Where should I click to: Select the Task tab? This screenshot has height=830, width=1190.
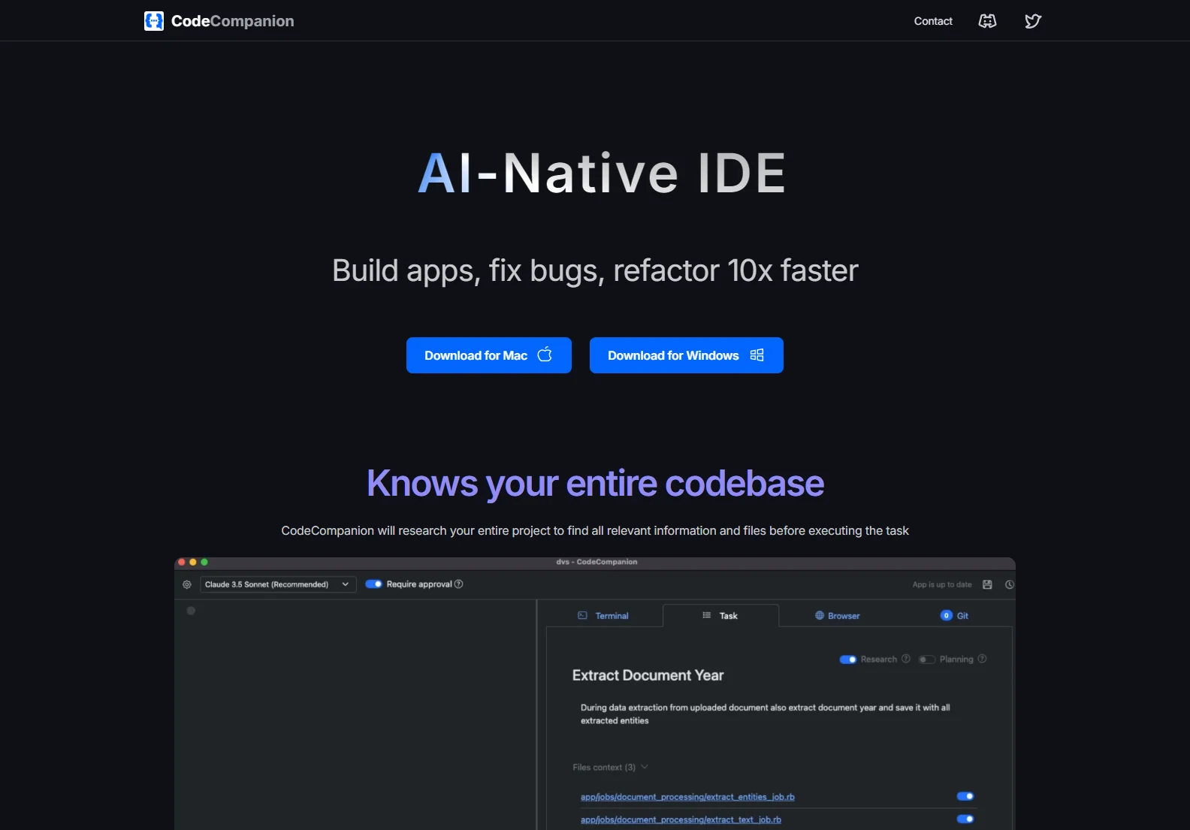(720, 615)
